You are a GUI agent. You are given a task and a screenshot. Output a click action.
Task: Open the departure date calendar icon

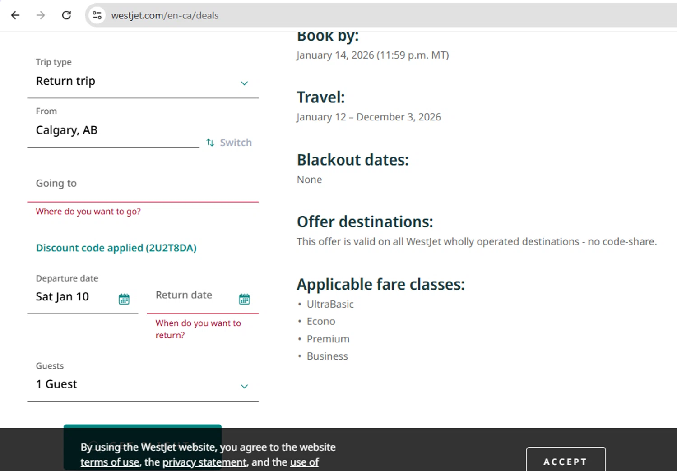(124, 299)
